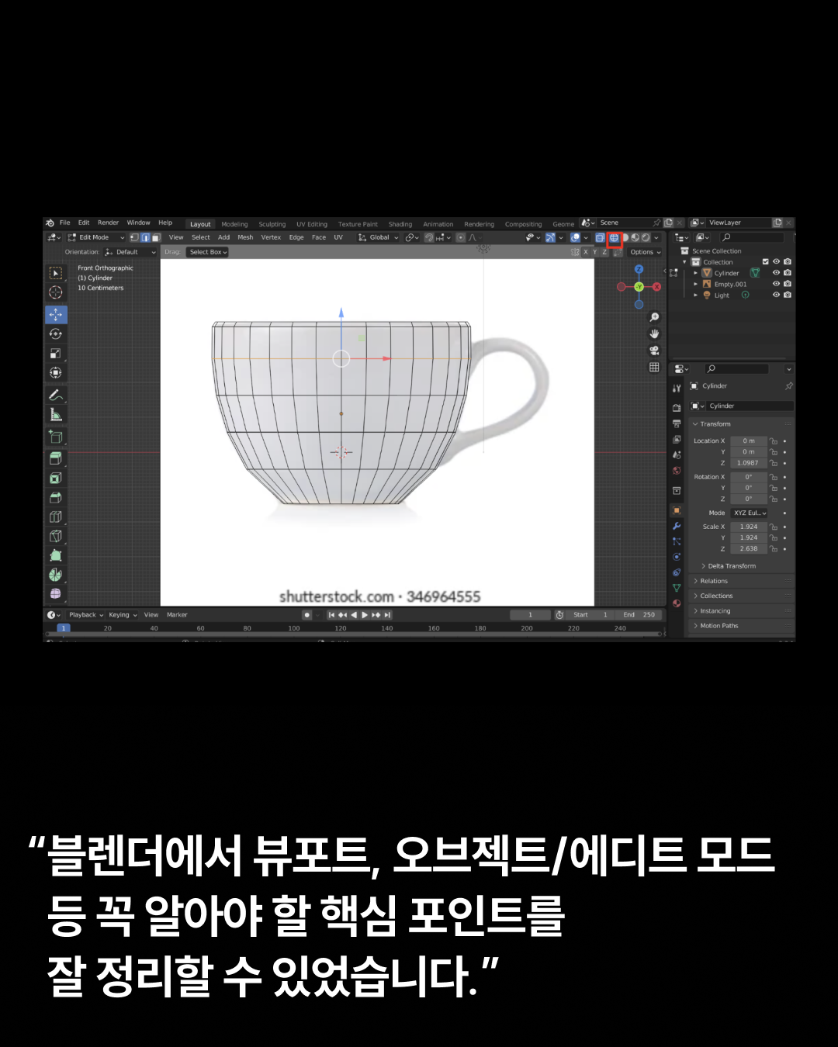838x1047 pixels.
Task: Select the Select Box tool icon
Action: pyautogui.click(x=56, y=273)
